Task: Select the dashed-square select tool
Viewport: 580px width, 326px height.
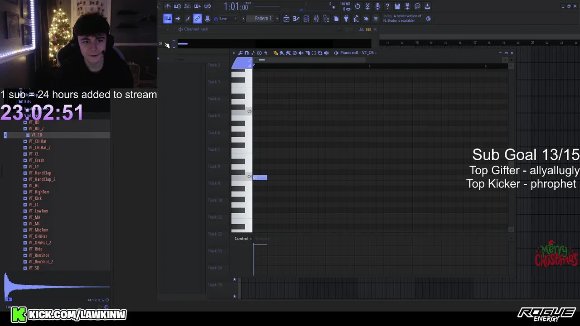Action: click(314, 53)
